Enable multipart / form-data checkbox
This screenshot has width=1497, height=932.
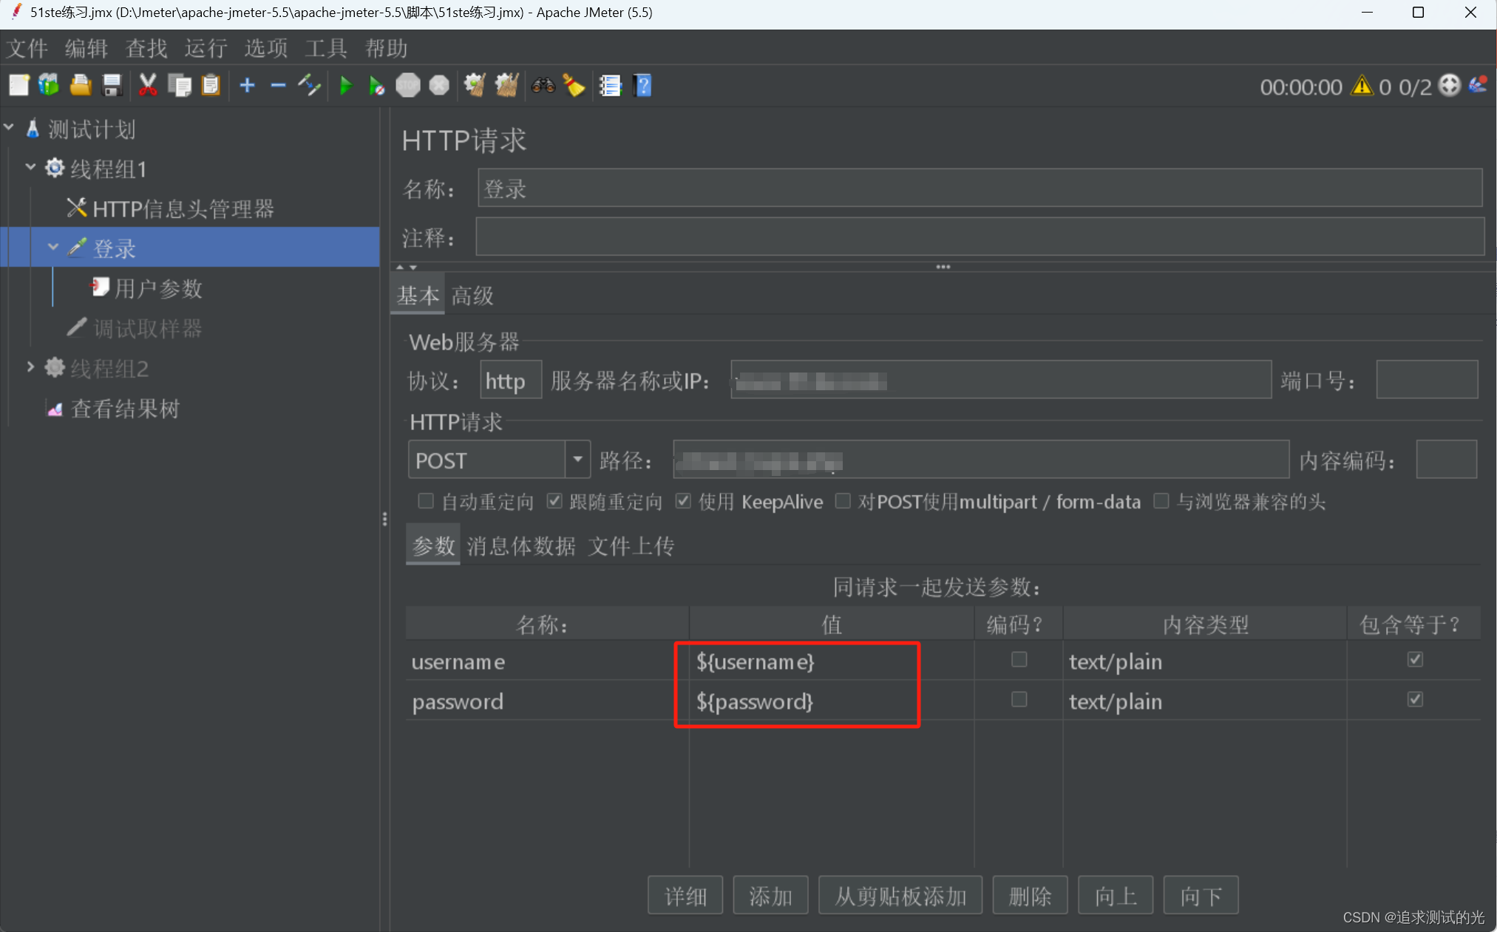pyautogui.click(x=843, y=501)
